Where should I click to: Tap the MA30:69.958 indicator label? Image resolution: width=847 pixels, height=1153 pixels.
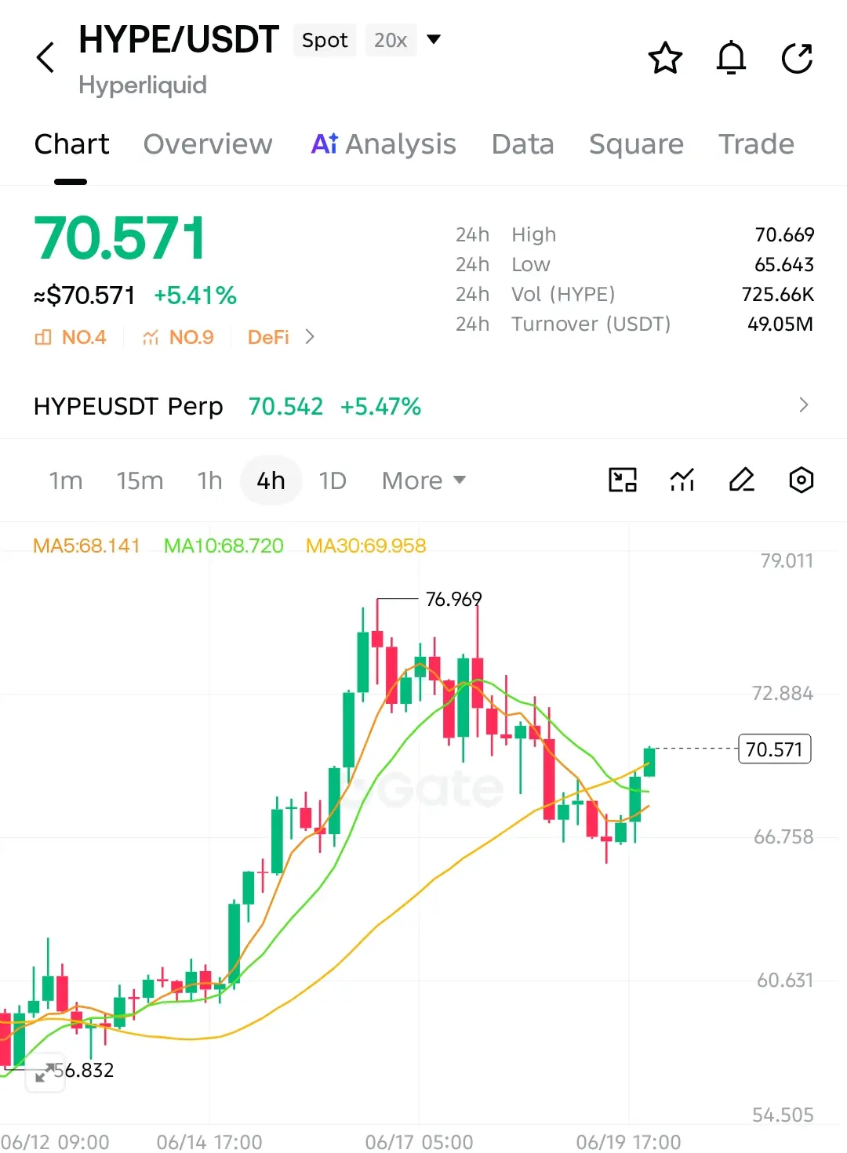[366, 546]
